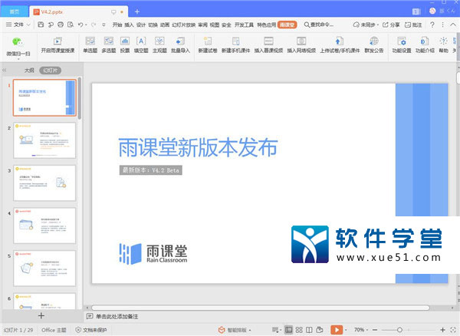
Task: Open a new document tab with plus
Action: 137,12
